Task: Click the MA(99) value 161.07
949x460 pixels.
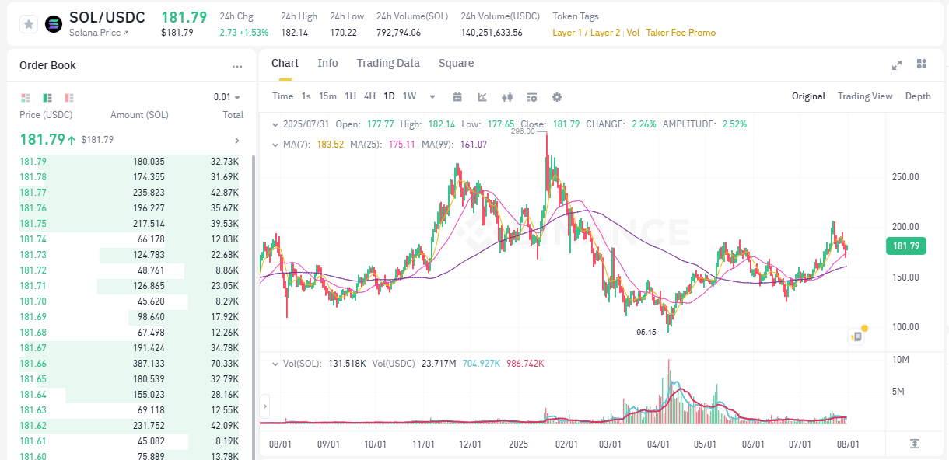Action: point(473,145)
